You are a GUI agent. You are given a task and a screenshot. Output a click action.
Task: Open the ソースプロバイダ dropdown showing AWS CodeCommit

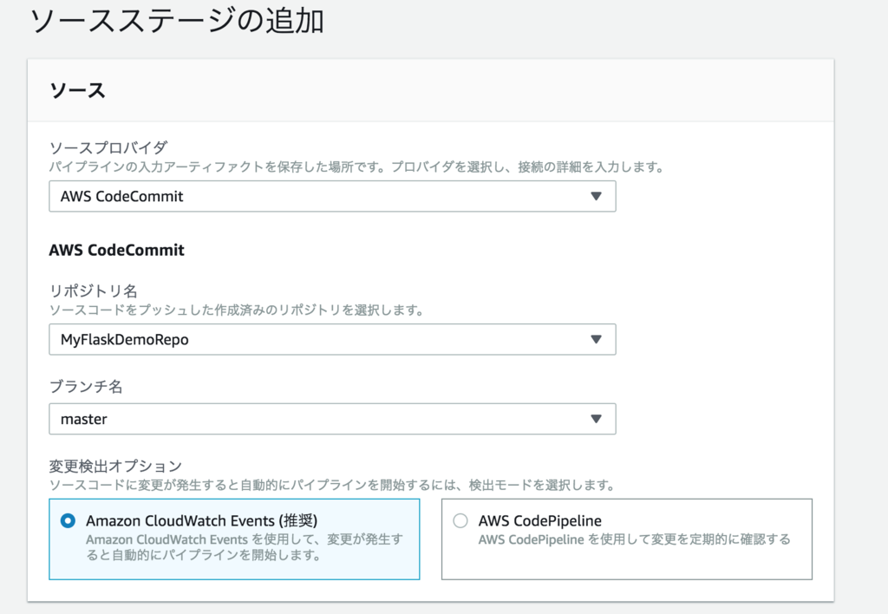tap(332, 196)
